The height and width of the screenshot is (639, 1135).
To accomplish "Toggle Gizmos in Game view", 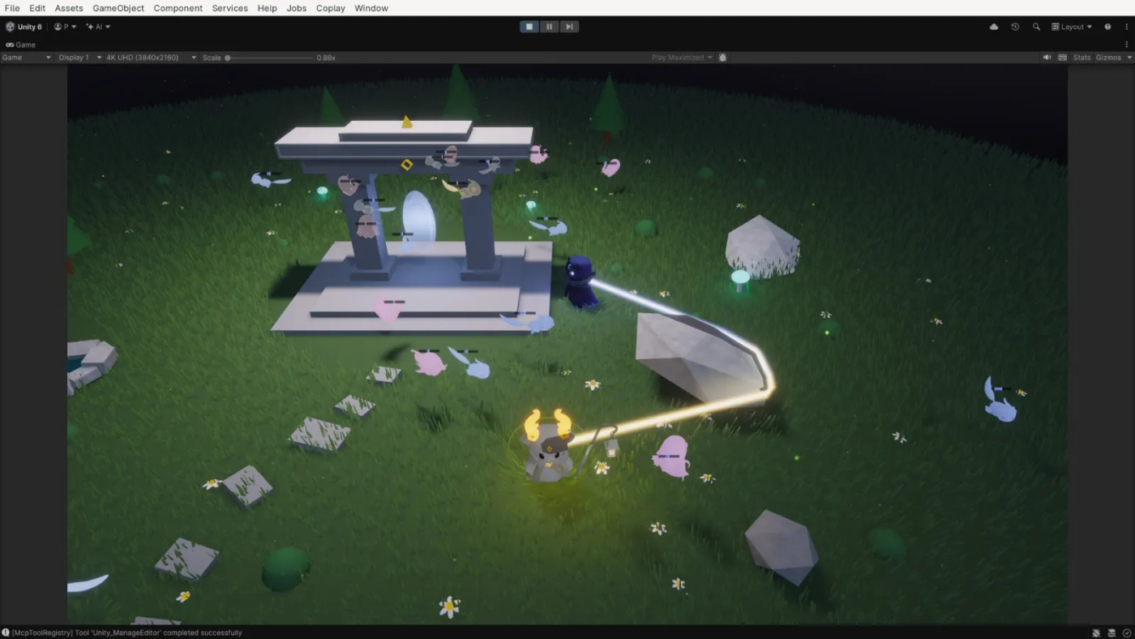I will (1108, 58).
